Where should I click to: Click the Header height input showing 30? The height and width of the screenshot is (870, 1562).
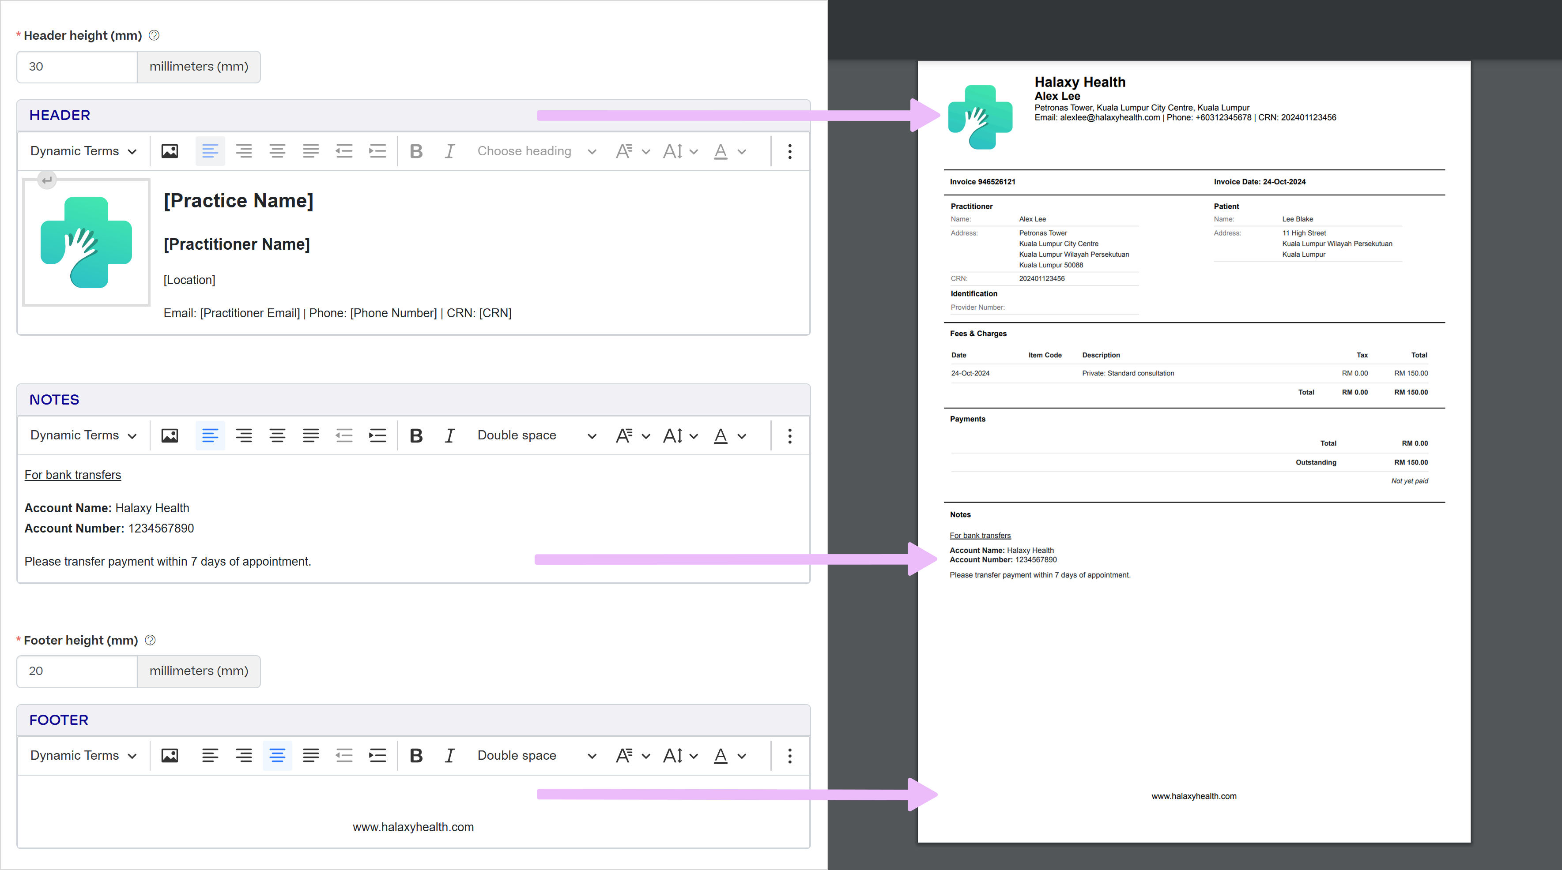[76, 67]
